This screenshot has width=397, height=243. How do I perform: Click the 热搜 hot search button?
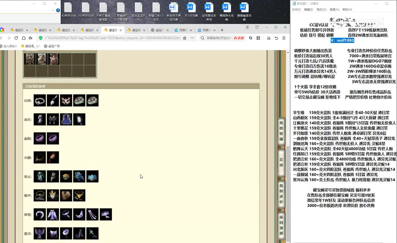tap(239, 38)
